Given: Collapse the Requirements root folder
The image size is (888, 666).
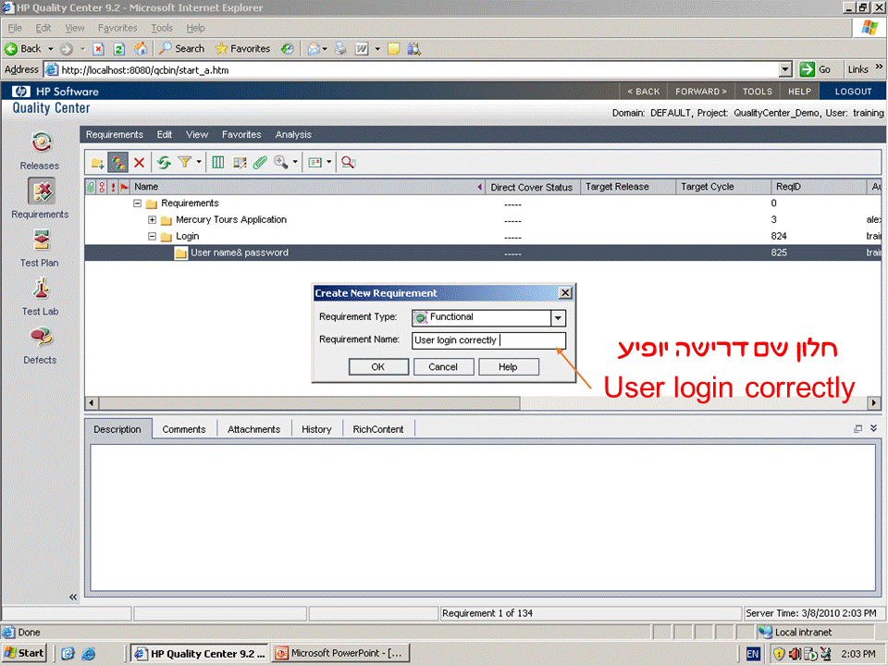Looking at the screenshot, I should (x=137, y=203).
